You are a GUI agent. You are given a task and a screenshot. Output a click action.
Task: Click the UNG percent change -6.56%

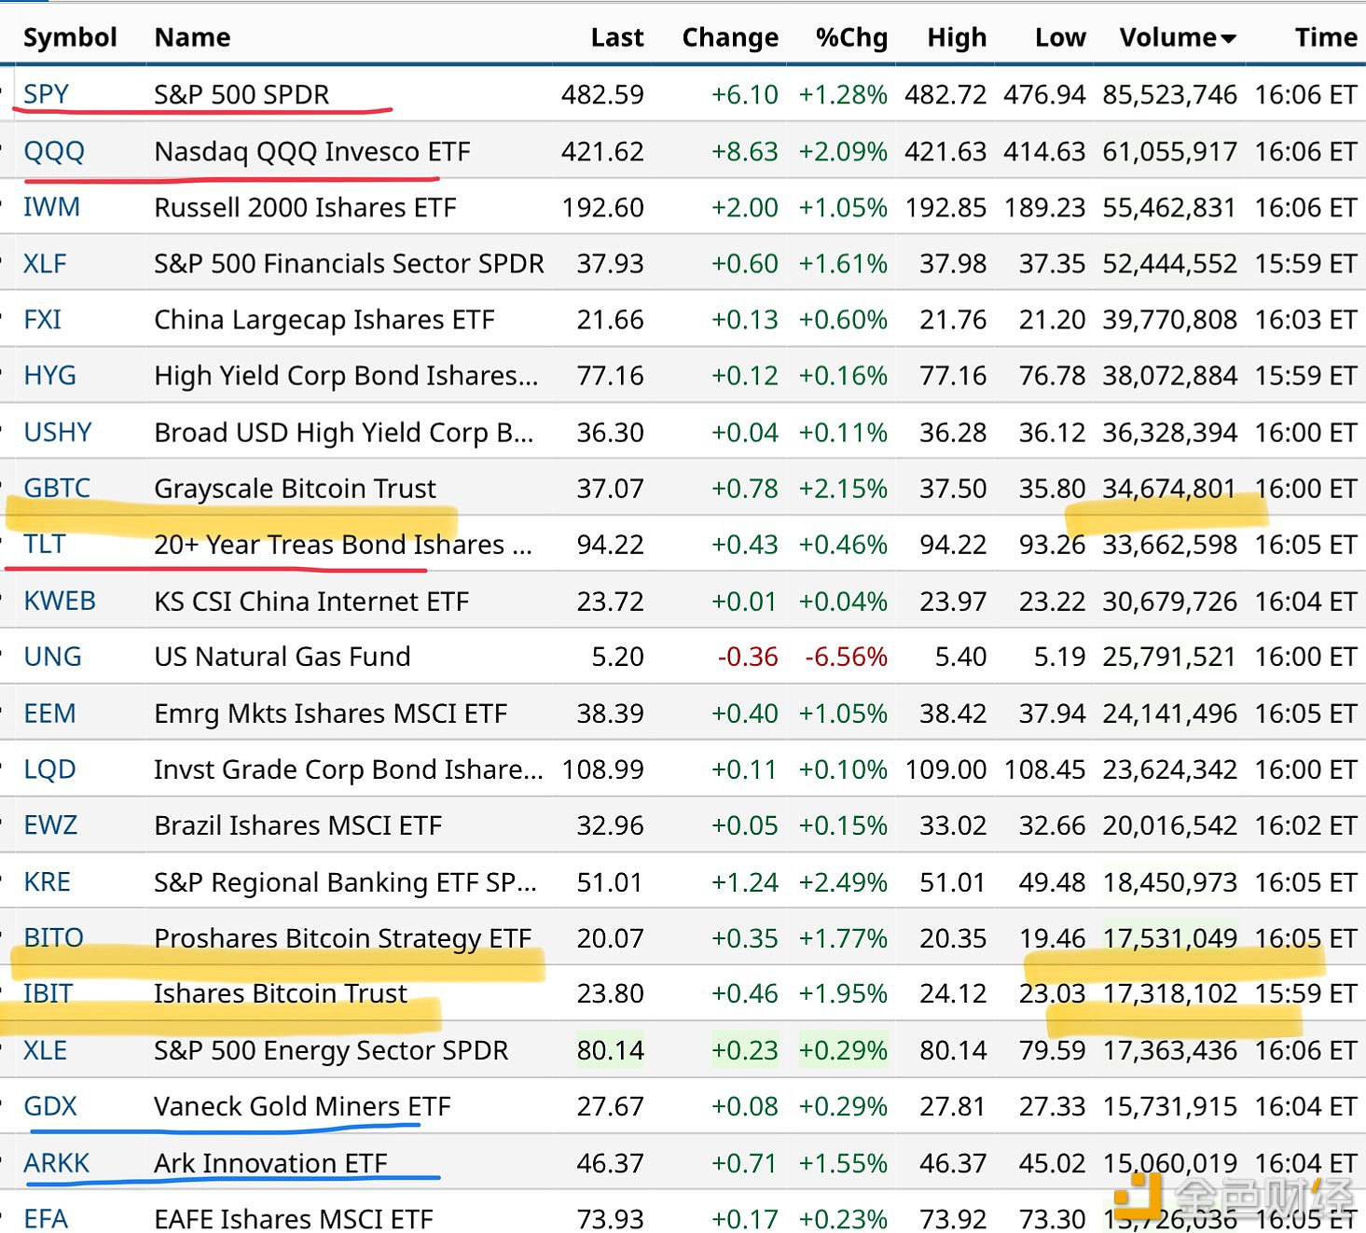point(847,657)
